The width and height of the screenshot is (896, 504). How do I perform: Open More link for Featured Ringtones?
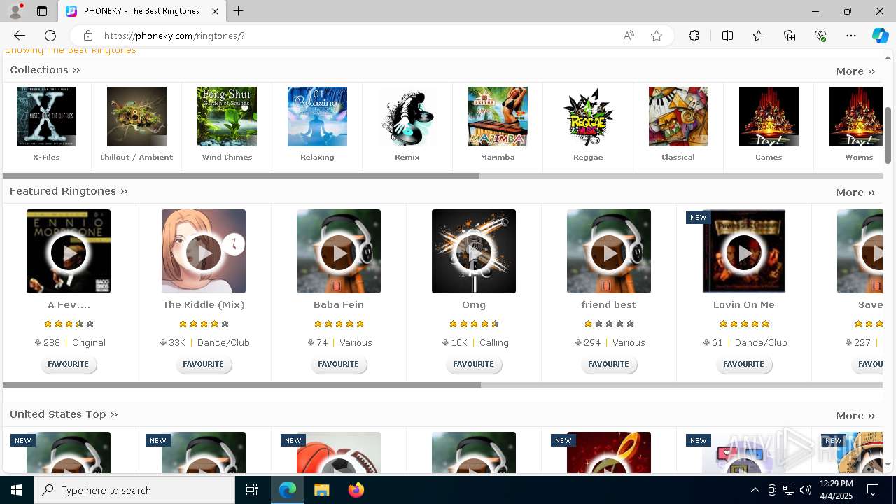855,192
